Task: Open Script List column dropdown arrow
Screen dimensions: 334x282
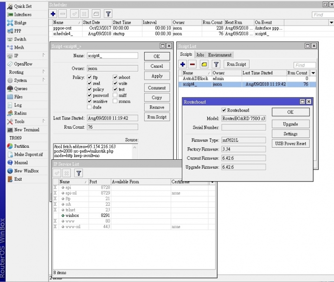Action: click(x=313, y=73)
